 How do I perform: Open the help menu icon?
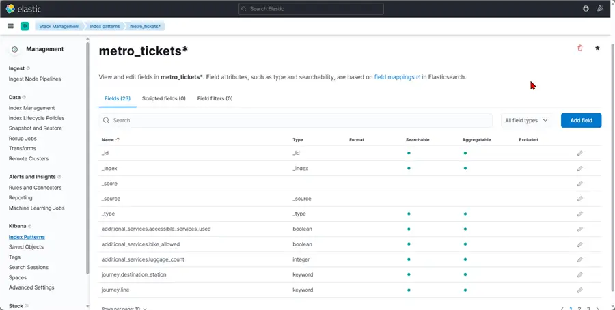pos(586,9)
